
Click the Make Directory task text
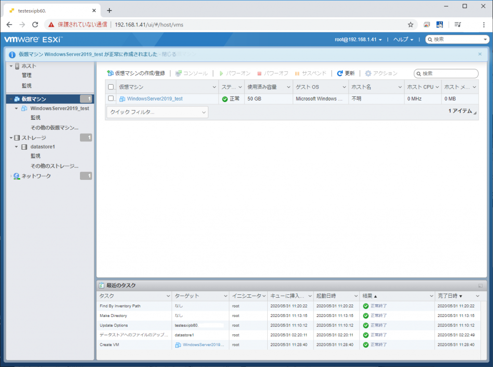coord(113,316)
